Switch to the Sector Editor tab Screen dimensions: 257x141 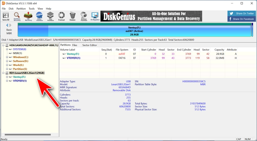(x=90, y=45)
